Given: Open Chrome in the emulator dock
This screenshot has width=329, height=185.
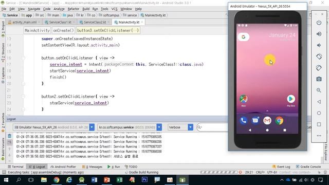Looking at the screenshot, I should pyautogui.click(x=279, y=121).
